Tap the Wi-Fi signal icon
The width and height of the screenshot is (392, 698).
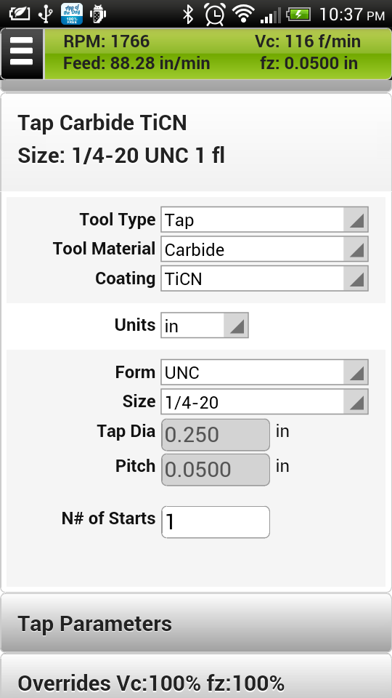(x=243, y=15)
